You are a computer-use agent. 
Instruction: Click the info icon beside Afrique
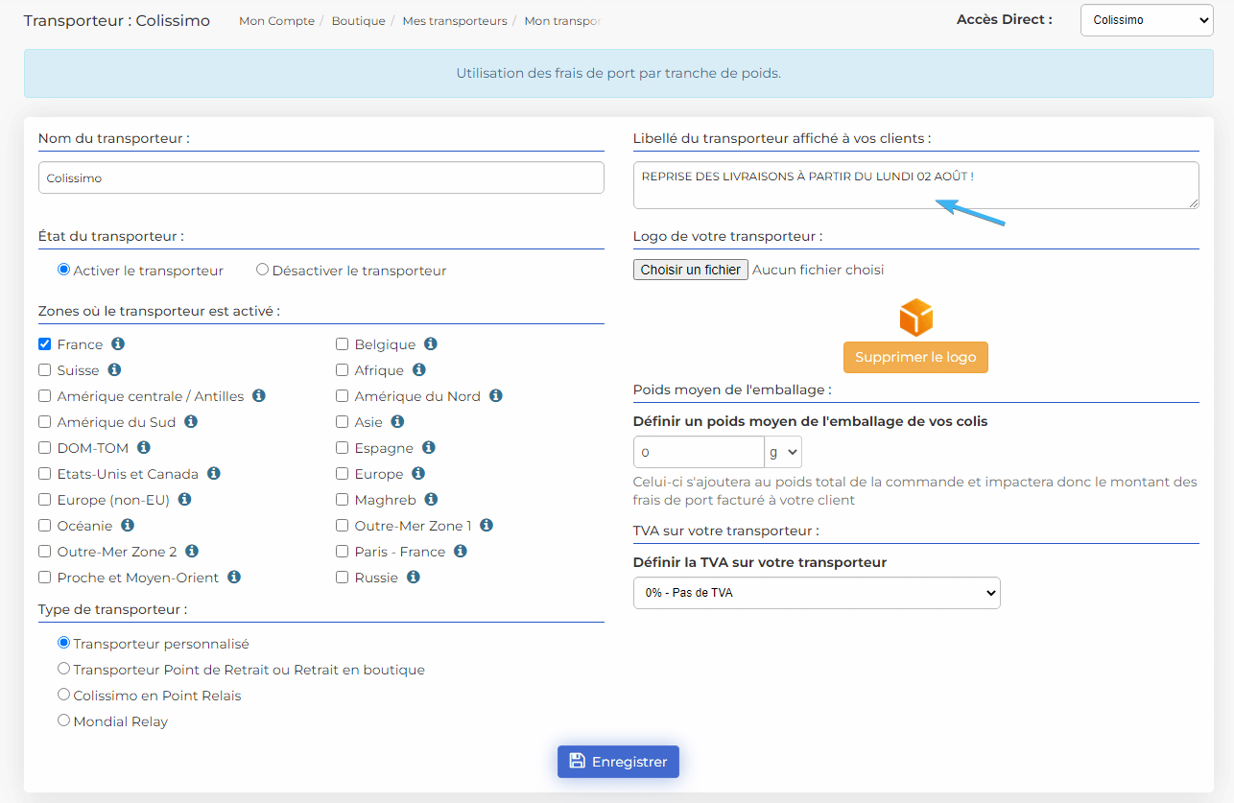pos(419,369)
